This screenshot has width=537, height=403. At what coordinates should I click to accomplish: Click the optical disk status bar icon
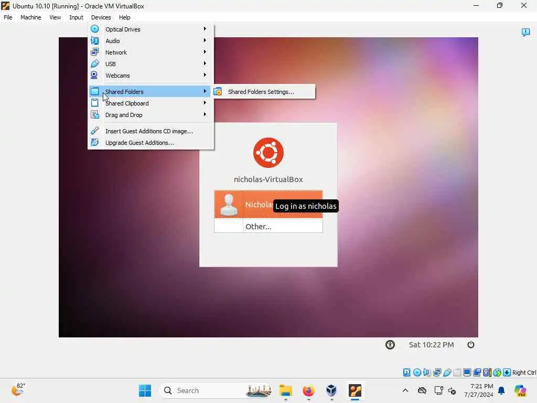coord(417,373)
